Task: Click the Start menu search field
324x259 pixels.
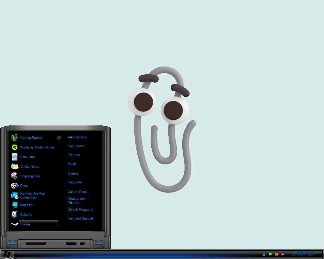Action: [x=36, y=243]
